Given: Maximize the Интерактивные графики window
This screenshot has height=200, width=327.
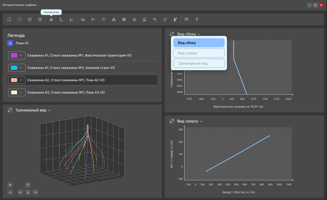Looking at the screenshot, I should coord(315,5).
